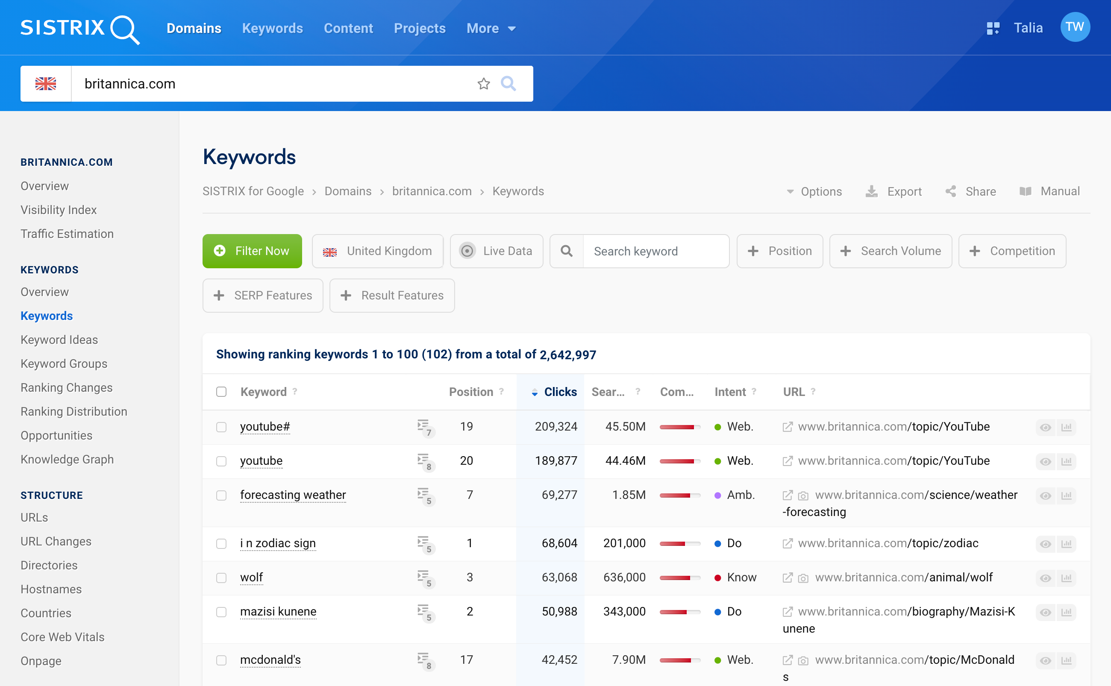1111x686 pixels.
Task: Add a Result Features filter
Action: (x=392, y=295)
